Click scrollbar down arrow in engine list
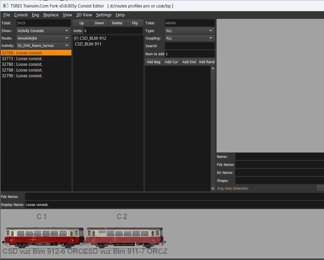This screenshot has height=260, width=324. [213, 189]
